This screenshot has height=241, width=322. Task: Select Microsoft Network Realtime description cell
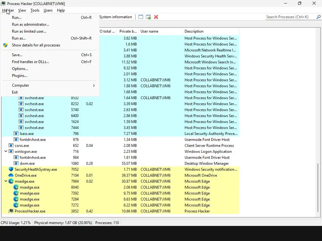[210, 50]
